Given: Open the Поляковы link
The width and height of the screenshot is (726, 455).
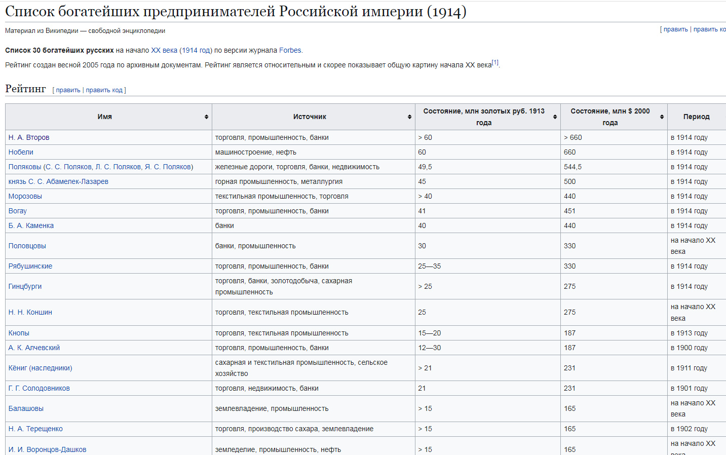Looking at the screenshot, I should click(x=25, y=167).
